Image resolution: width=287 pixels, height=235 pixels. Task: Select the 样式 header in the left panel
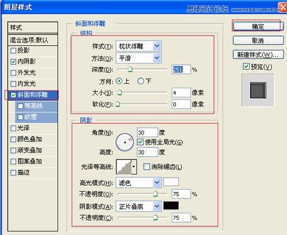[33, 28]
